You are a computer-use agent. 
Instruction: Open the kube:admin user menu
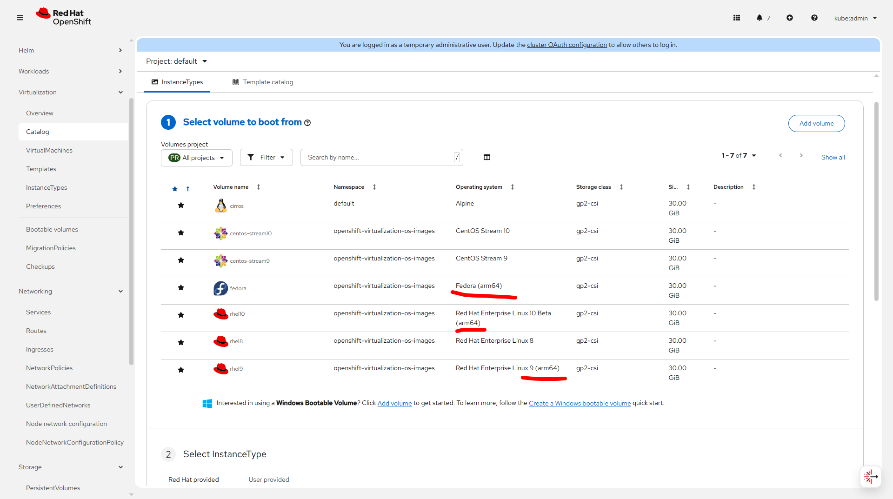pyautogui.click(x=855, y=18)
